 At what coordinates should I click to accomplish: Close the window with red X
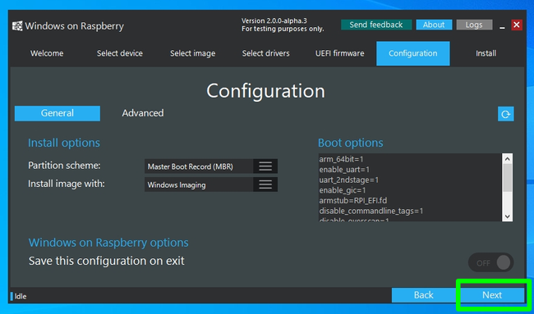point(517,25)
